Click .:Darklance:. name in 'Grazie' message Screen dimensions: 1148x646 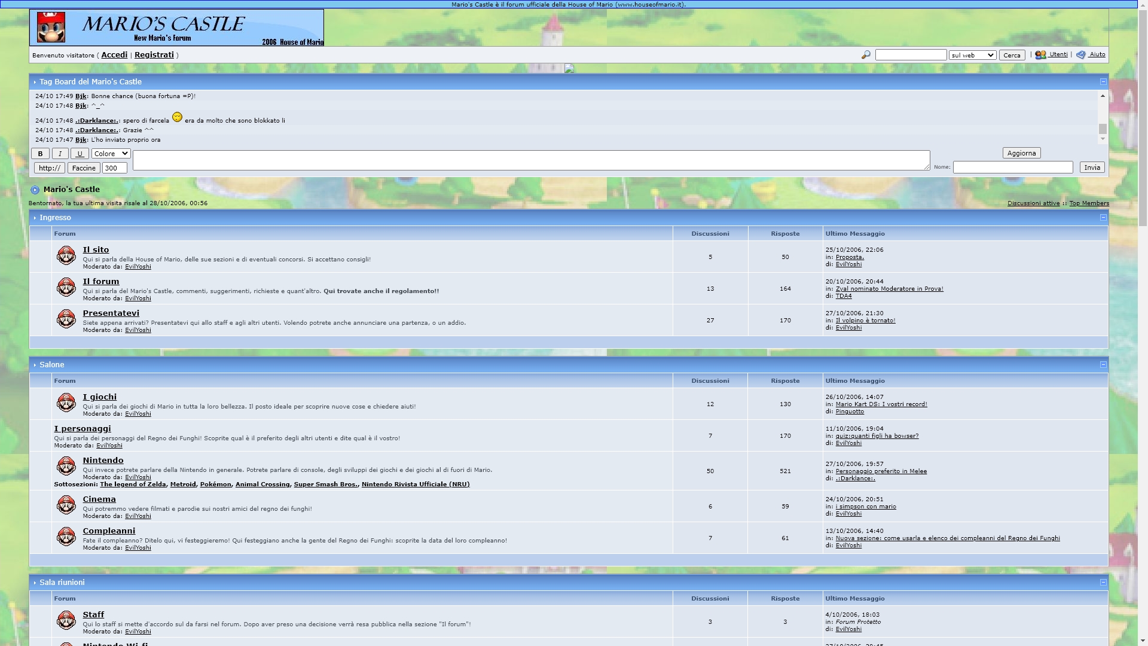pyautogui.click(x=97, y=130)
